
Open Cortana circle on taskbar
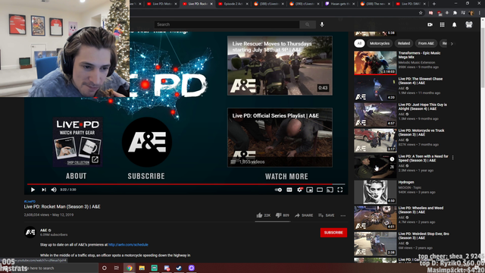[x=105, y=268]
